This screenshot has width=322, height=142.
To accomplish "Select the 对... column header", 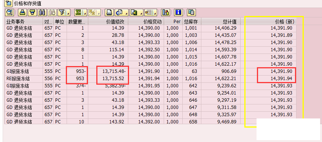I will click(48, 22).
